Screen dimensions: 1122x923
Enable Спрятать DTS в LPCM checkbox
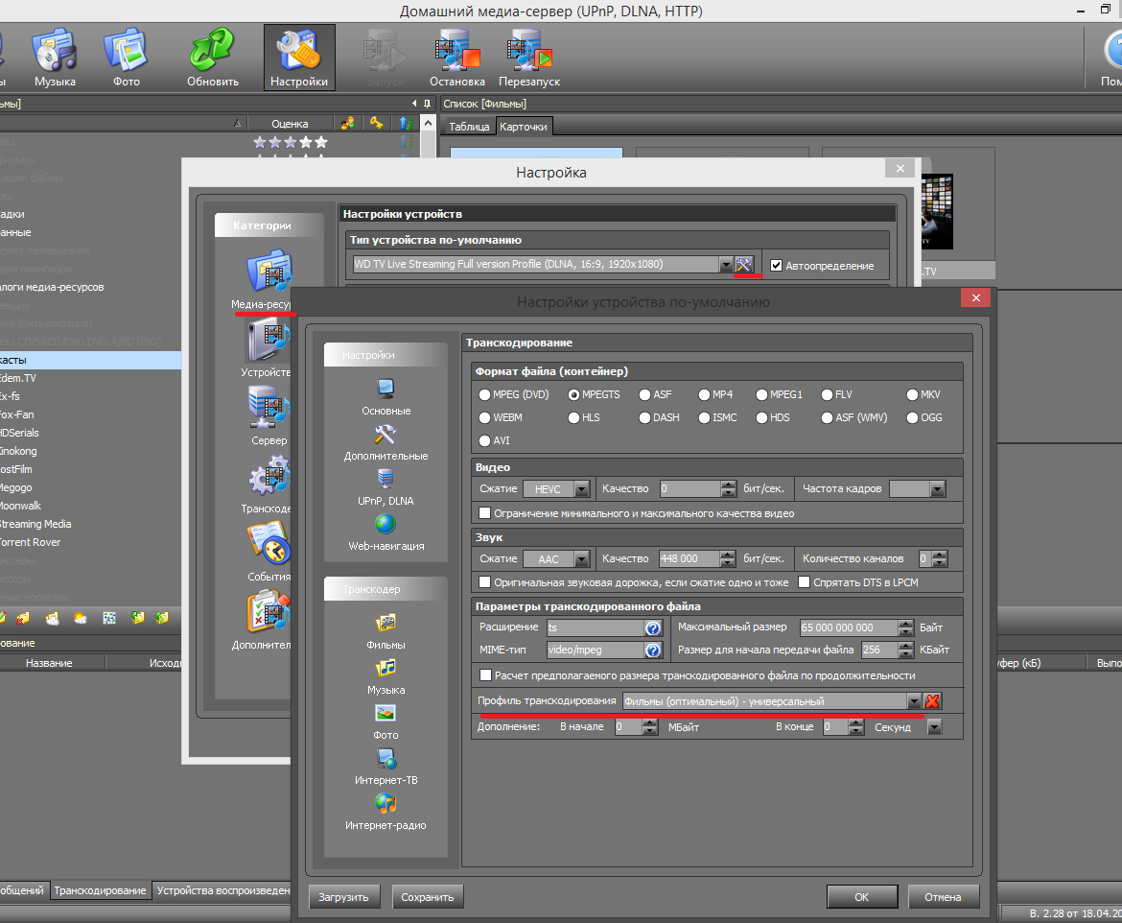click(805, 582)
